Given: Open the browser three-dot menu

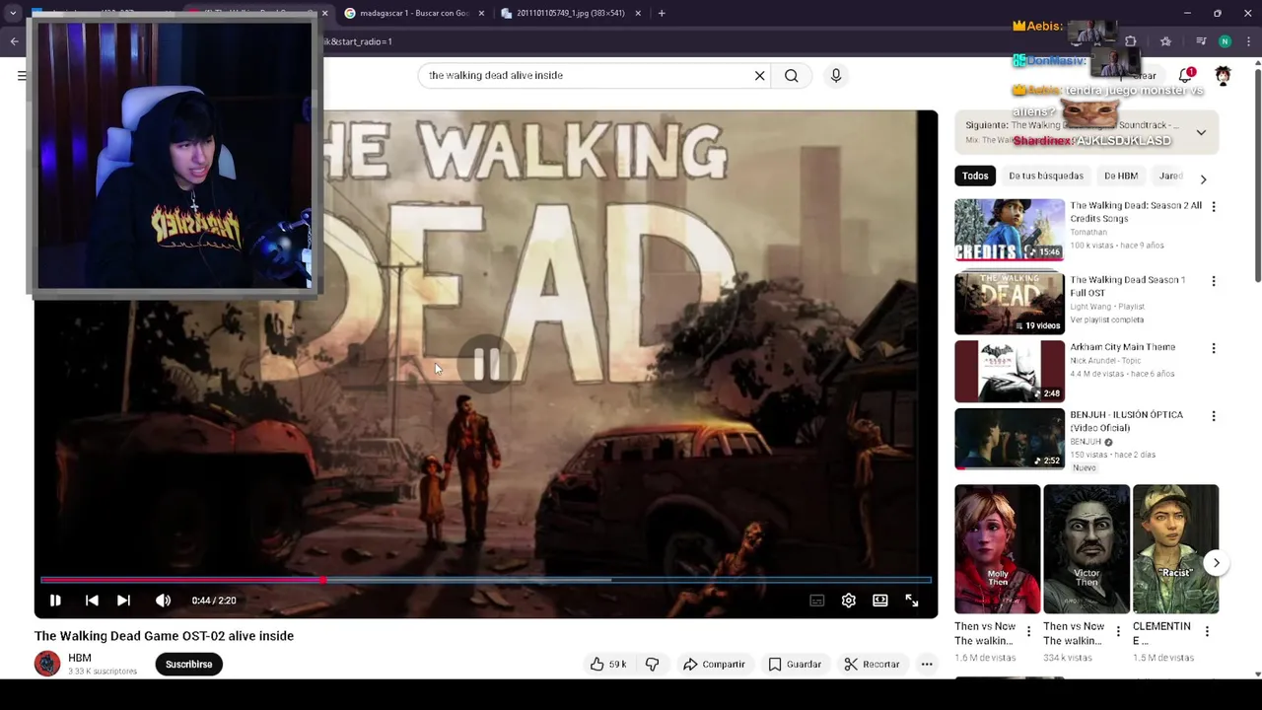Looking at the screenshot, I should pyautogui.click(x=1248, y=41).
